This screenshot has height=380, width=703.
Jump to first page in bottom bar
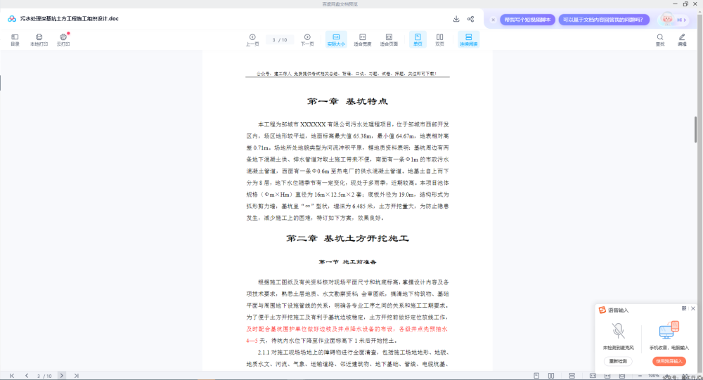click(x=12, y=376)
